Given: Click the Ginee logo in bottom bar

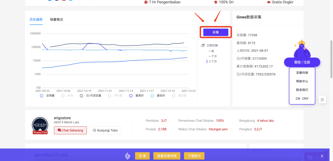Looking at the screenshot, I should [127, 156].
